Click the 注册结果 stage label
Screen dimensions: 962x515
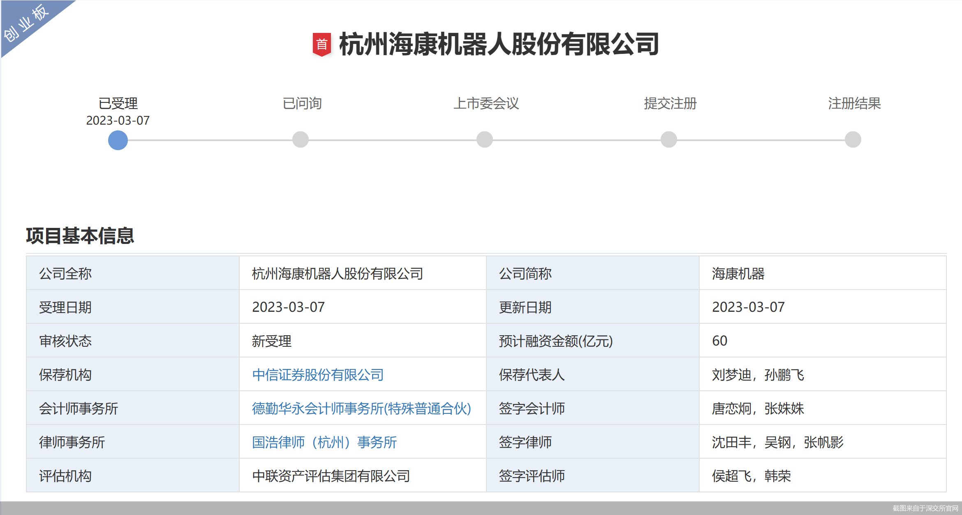pos(854,103)
